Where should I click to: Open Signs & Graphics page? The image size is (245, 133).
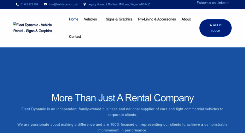click(119, 19)
